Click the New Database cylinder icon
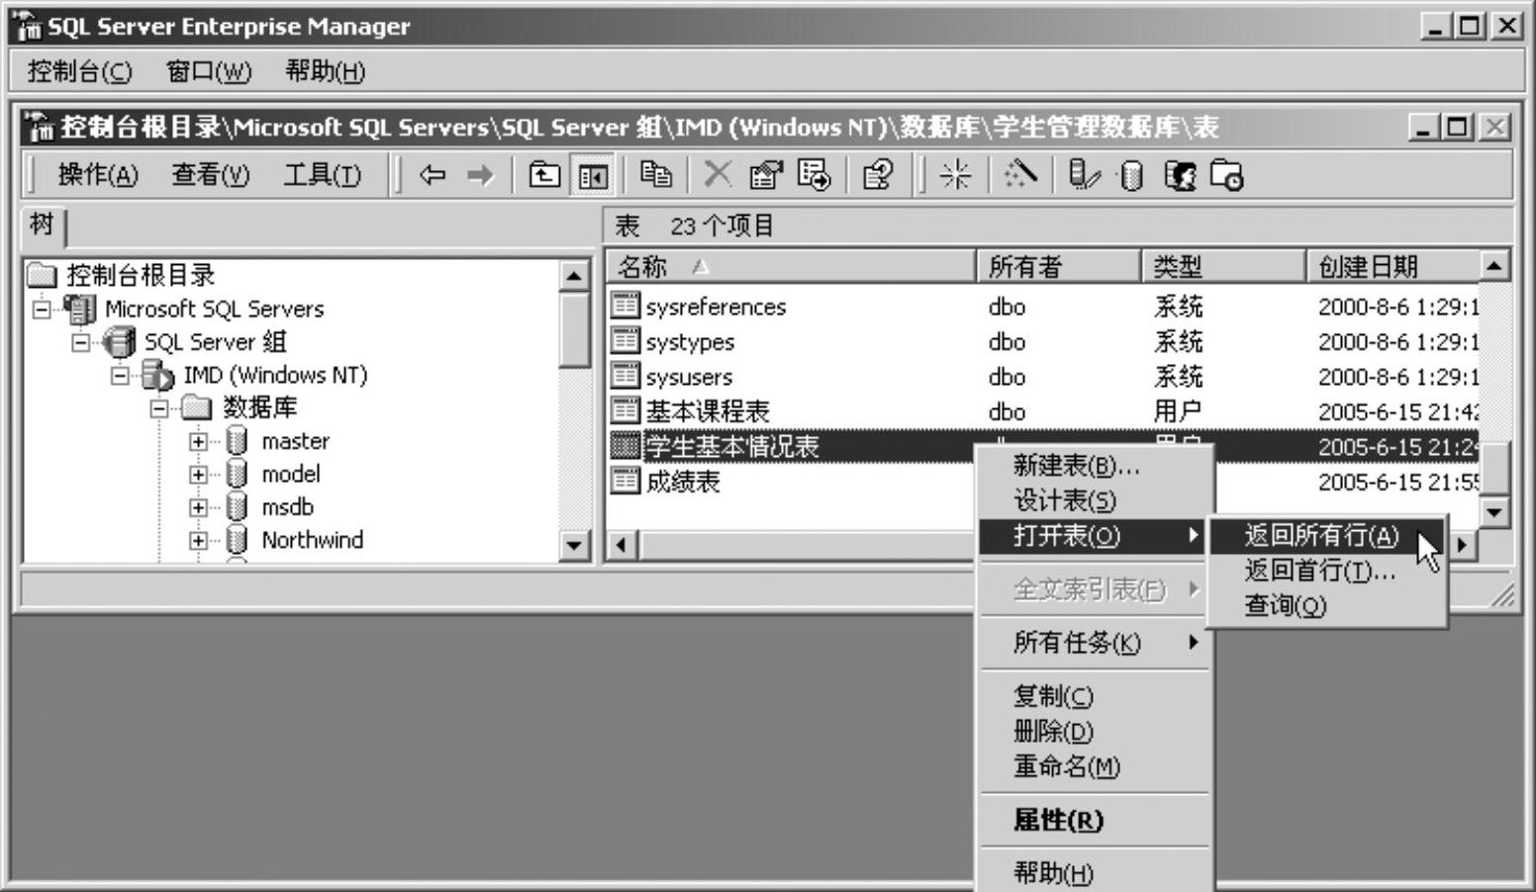Image resolution: width=1536 pixels, height=892 pixels. point(1131,176)
